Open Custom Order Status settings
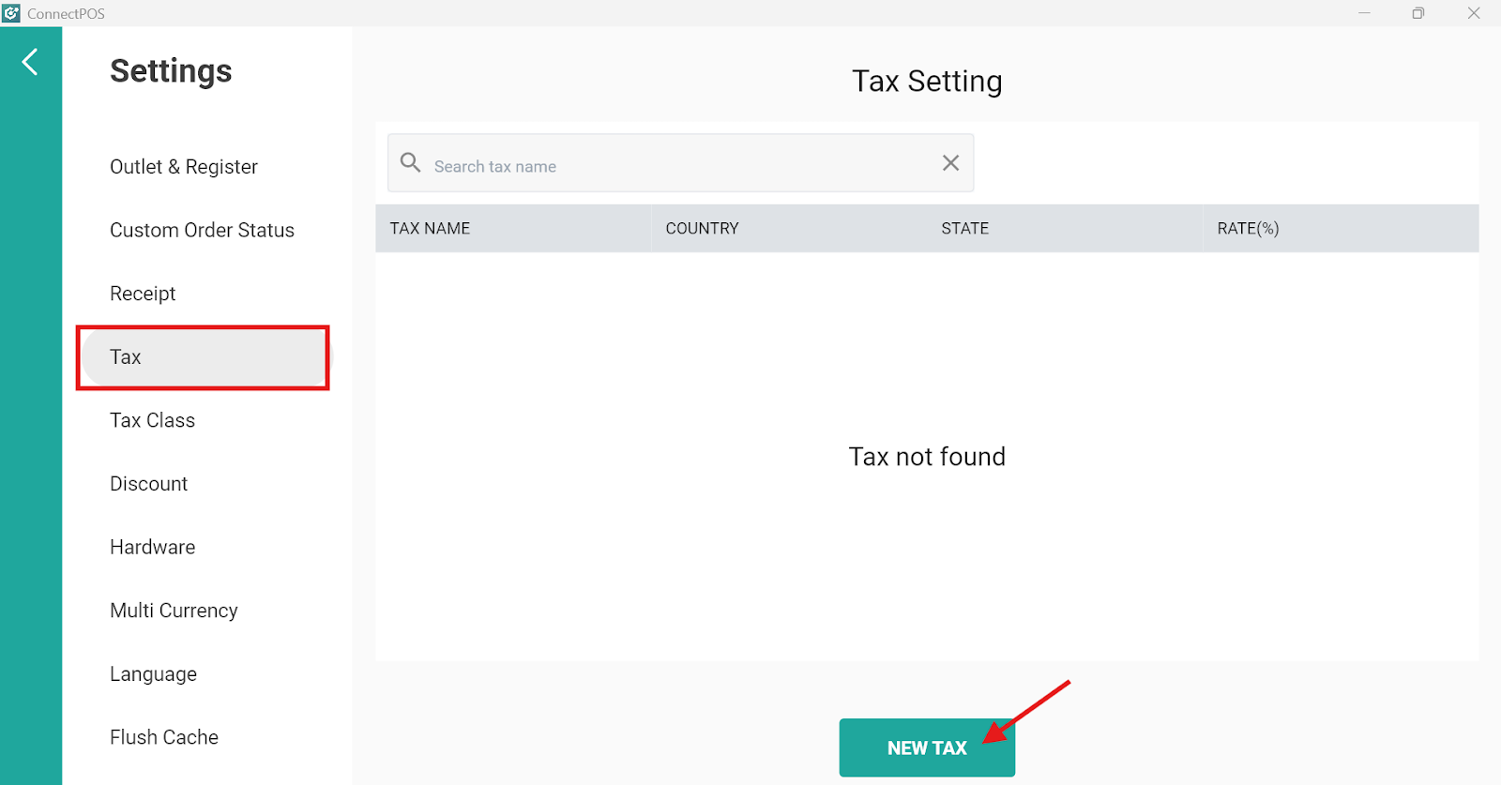The width and height of the screenshot is (1501, 785). pyautogui.click(x=202, y=230)
